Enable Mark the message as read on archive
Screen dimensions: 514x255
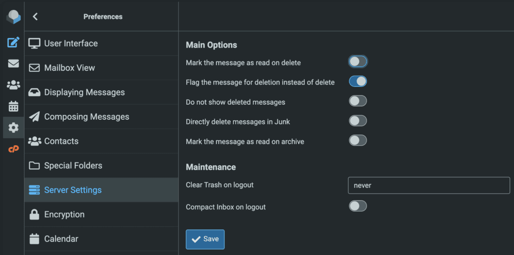click(x=357, y=141)
